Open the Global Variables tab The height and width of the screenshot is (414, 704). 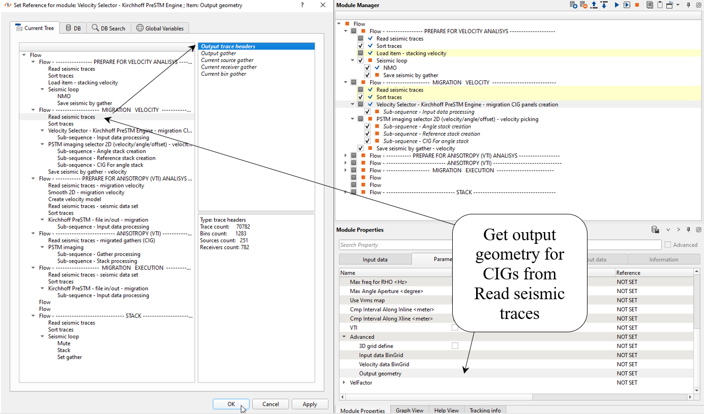tap(160, 28)
